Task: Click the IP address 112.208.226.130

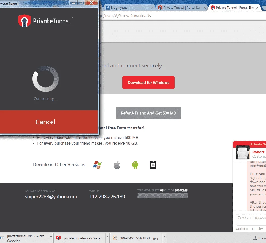Action: [x=107, y=197]
